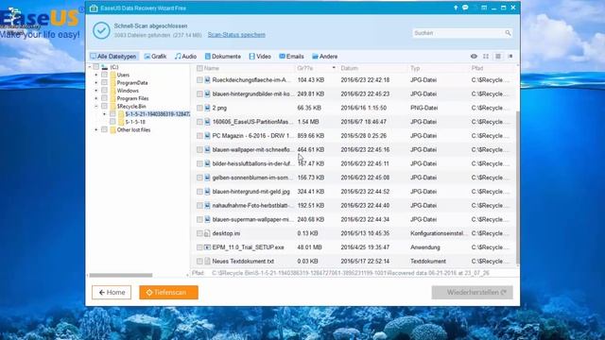Click the file list vertical scrollbar
Screen dimensions: 605x340
click(x=517, y=187)
